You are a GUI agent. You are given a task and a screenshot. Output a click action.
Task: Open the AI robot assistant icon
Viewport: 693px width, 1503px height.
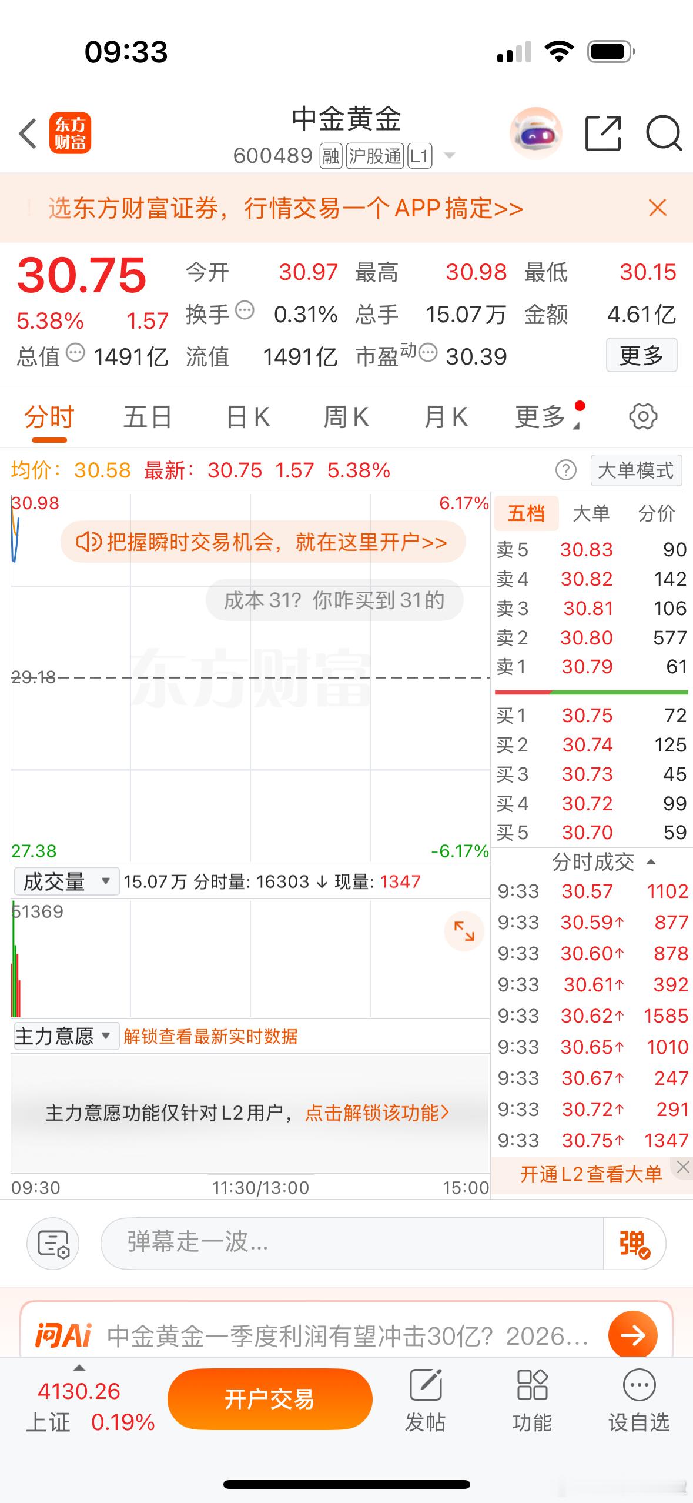pos(535,133)
